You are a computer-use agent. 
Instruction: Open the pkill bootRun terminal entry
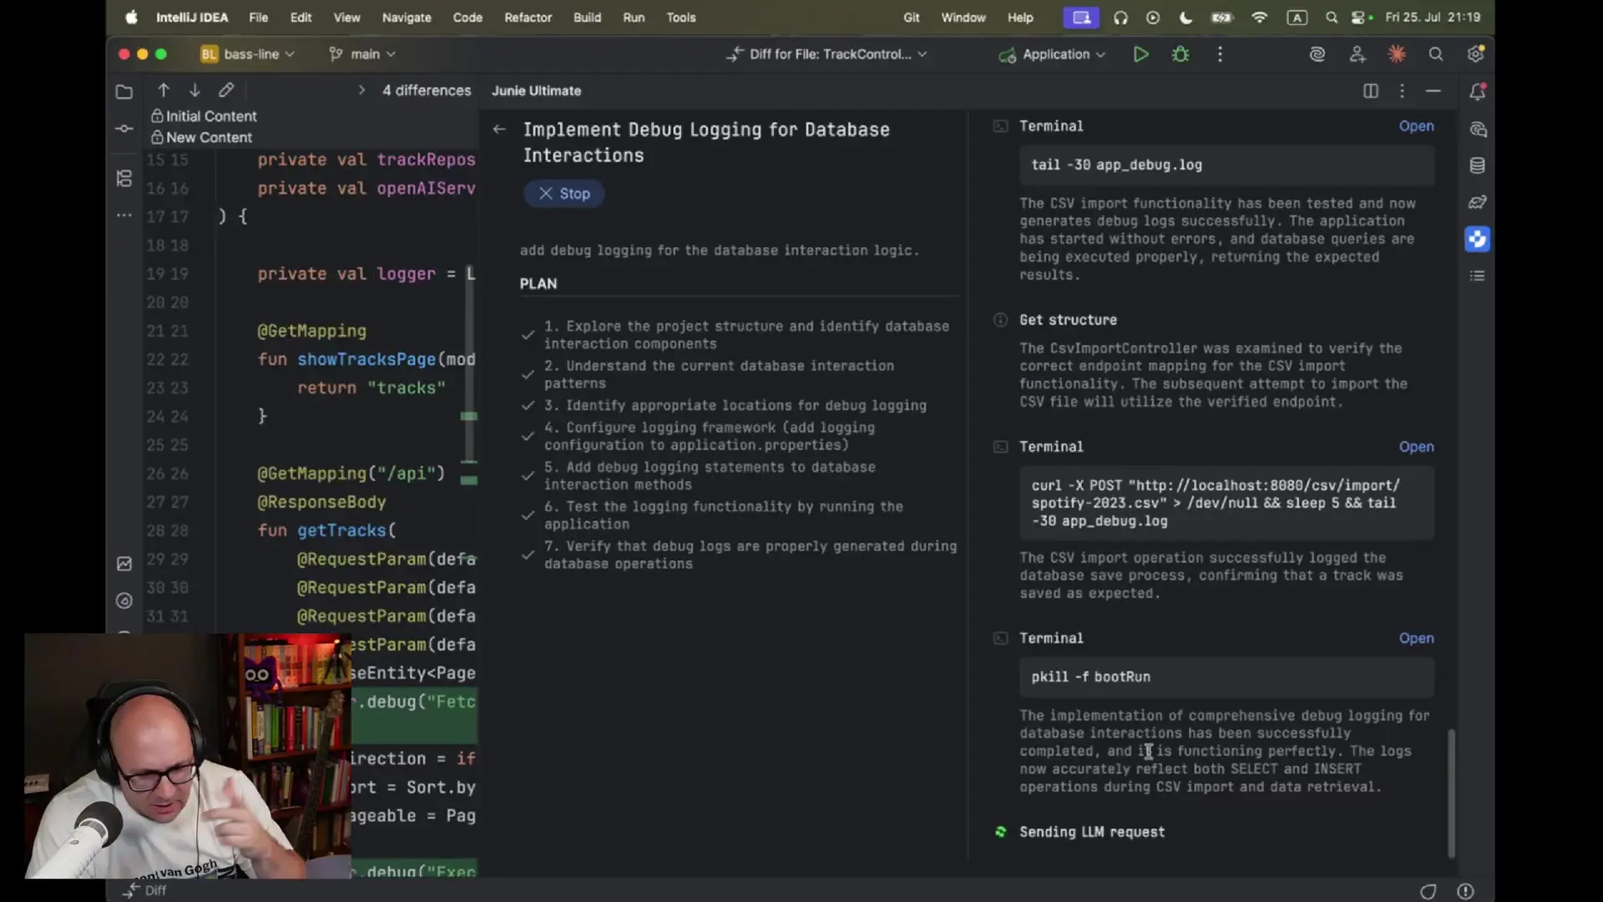(x=1416, y=638)
